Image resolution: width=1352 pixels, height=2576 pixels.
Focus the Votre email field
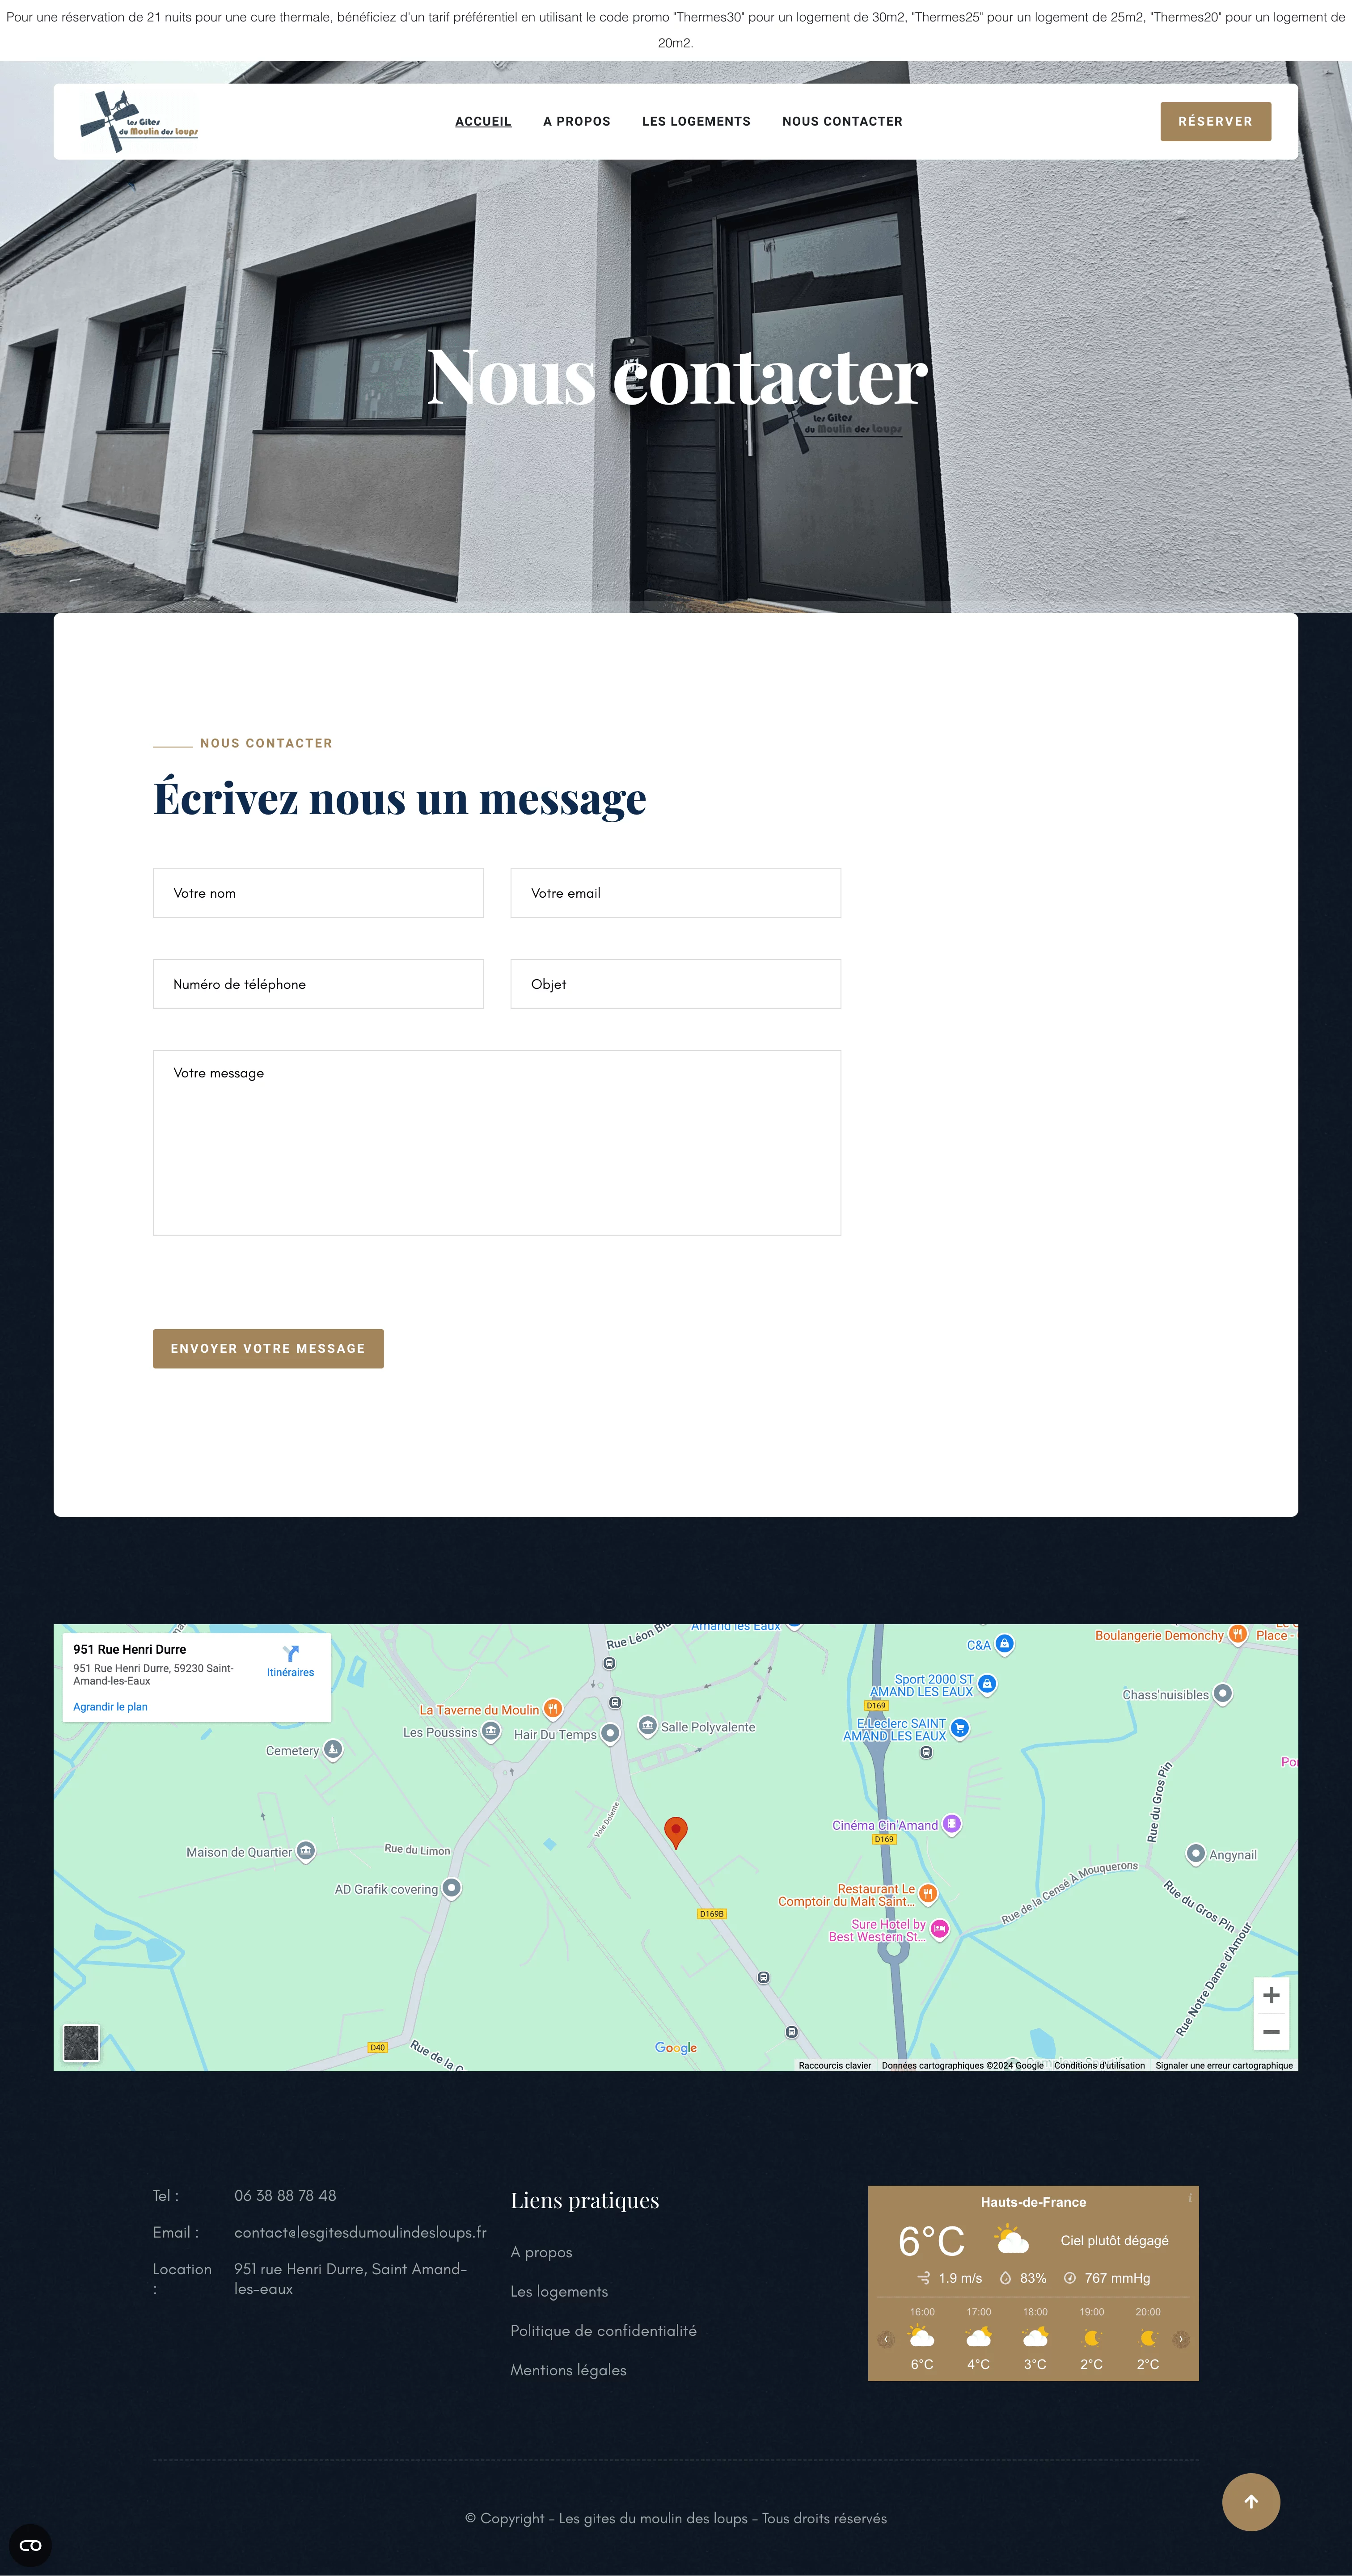[675, 893]
